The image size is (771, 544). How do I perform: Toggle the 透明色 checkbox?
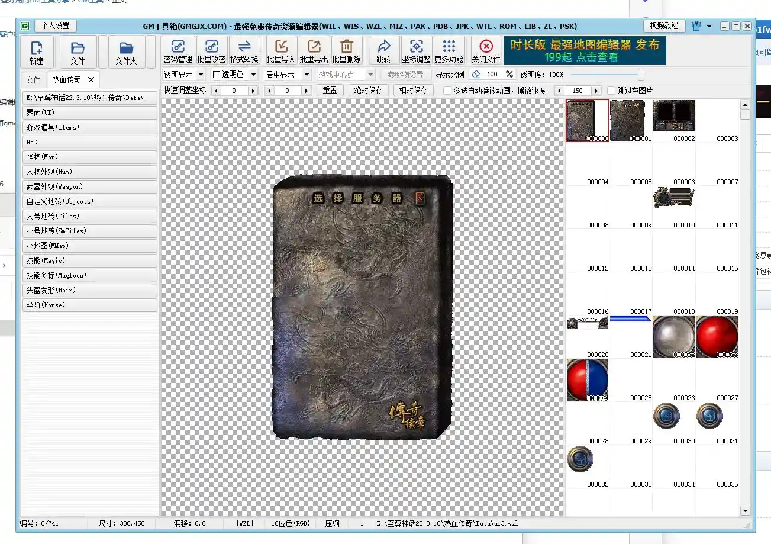217,75
